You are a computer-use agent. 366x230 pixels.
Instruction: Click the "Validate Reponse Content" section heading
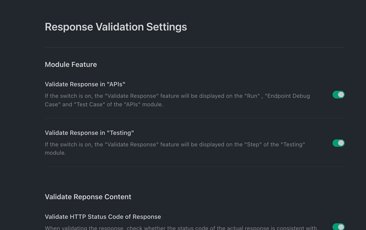88,197
